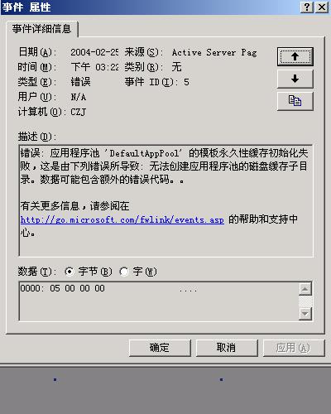Click inside the hex data 0000: field
The image size is (331, 414).
tap(159, 301)
